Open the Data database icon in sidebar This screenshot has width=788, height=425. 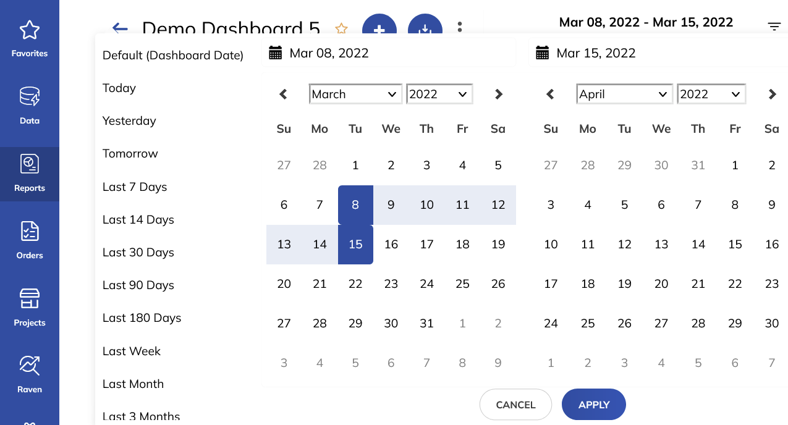(x=30, y=97)
